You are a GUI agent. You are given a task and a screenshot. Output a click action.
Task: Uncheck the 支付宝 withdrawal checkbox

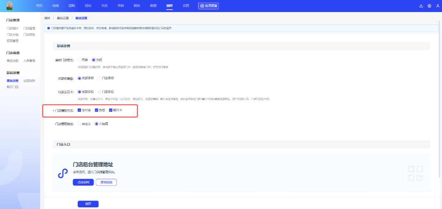(79, 110)
